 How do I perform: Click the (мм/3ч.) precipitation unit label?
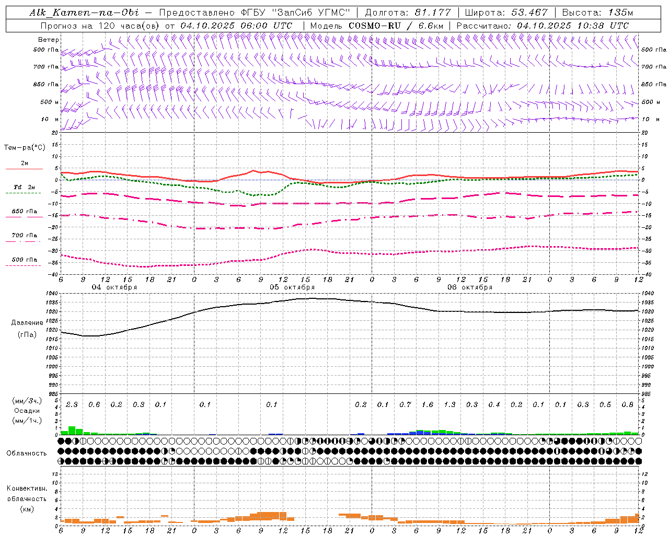(27, 401)
